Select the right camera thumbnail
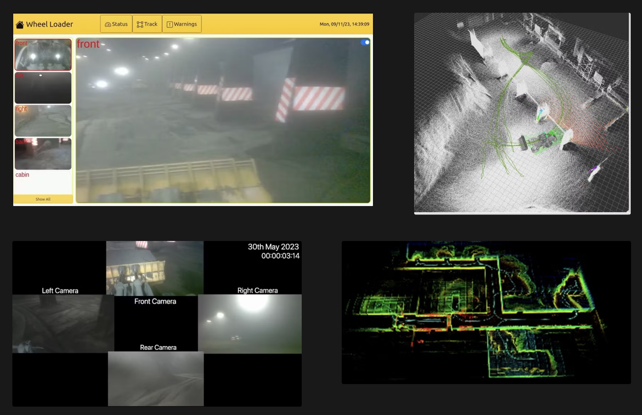 [43, 120]
